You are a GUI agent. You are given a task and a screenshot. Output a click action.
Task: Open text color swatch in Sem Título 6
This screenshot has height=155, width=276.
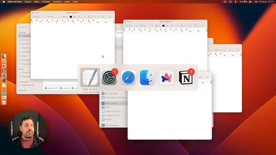click(163, 26)
